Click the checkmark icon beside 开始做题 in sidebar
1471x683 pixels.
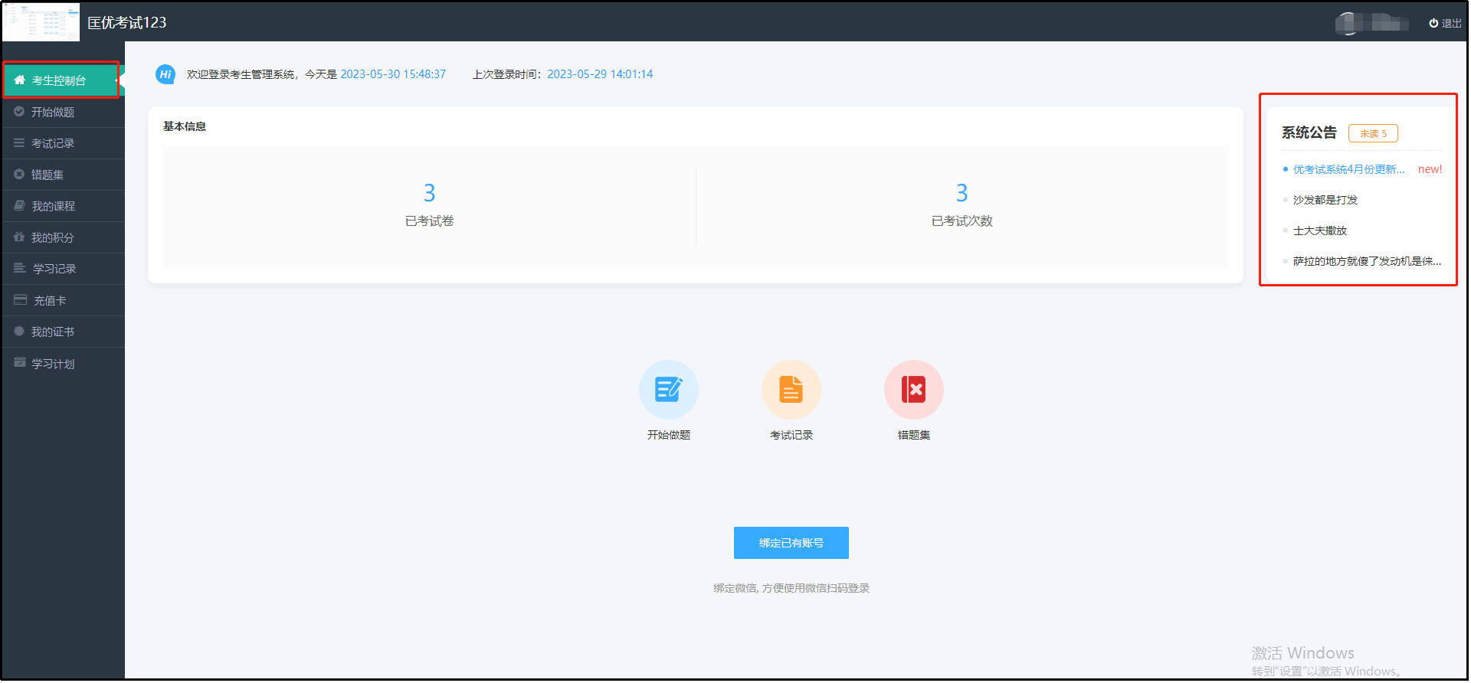[19, 112]
